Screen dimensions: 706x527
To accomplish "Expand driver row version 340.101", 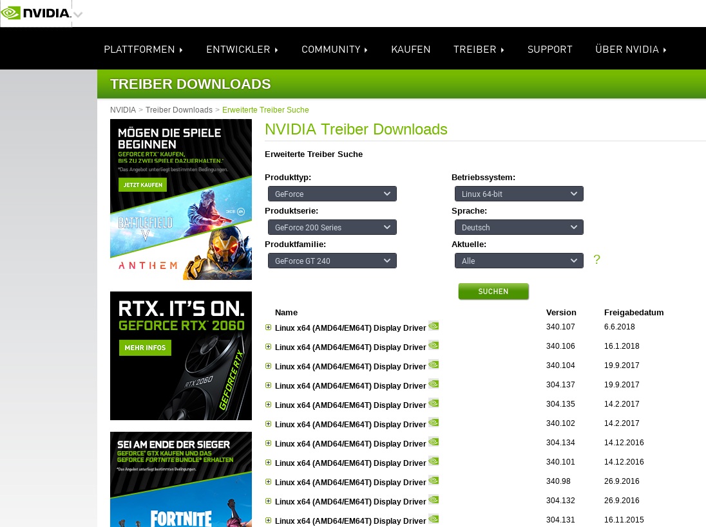I will 269,463.
